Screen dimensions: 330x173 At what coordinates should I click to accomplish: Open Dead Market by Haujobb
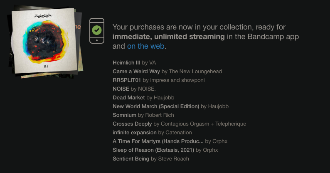pos(129,97)
